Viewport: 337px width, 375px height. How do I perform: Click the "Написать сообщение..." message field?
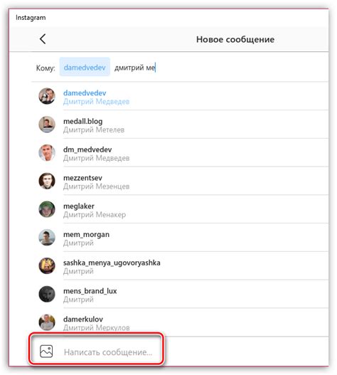[x=108, y=352]
